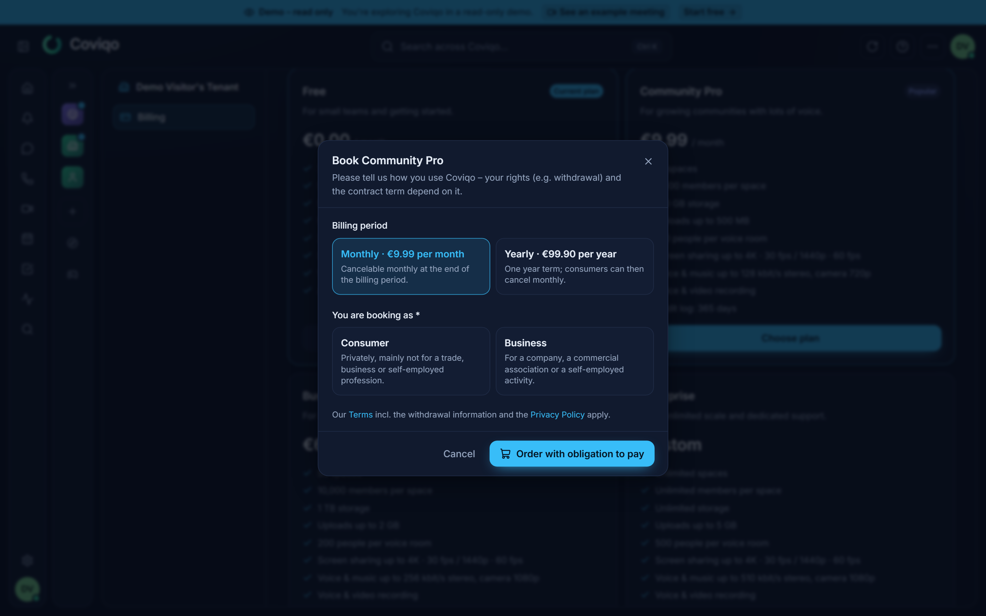Viewport: 986px width, 616px height.
Task: Open the blurred Billing item in the sidebar
Action: (184, 117)
